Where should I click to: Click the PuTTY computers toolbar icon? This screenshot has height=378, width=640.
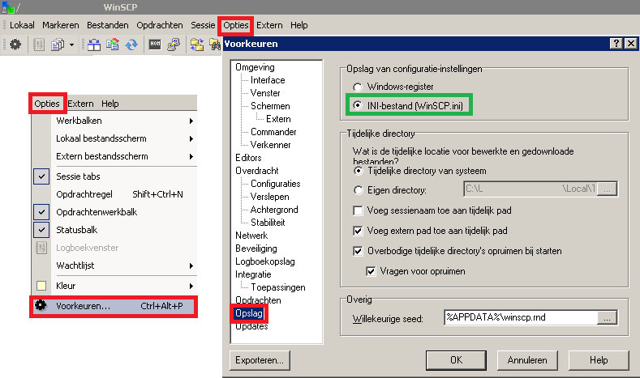tap(174, 45)
